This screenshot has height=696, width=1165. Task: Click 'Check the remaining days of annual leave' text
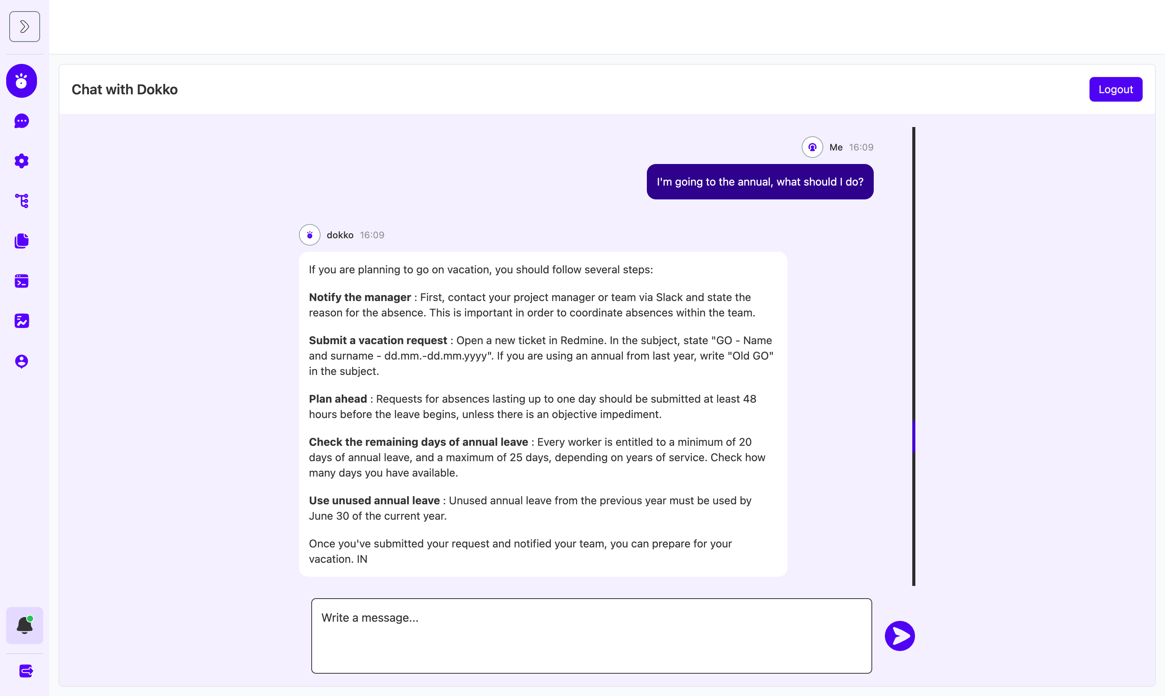pos(418,442)
